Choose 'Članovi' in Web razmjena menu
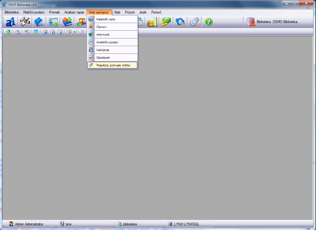This screenshot has height=230, width=316. tap(101, 27)
